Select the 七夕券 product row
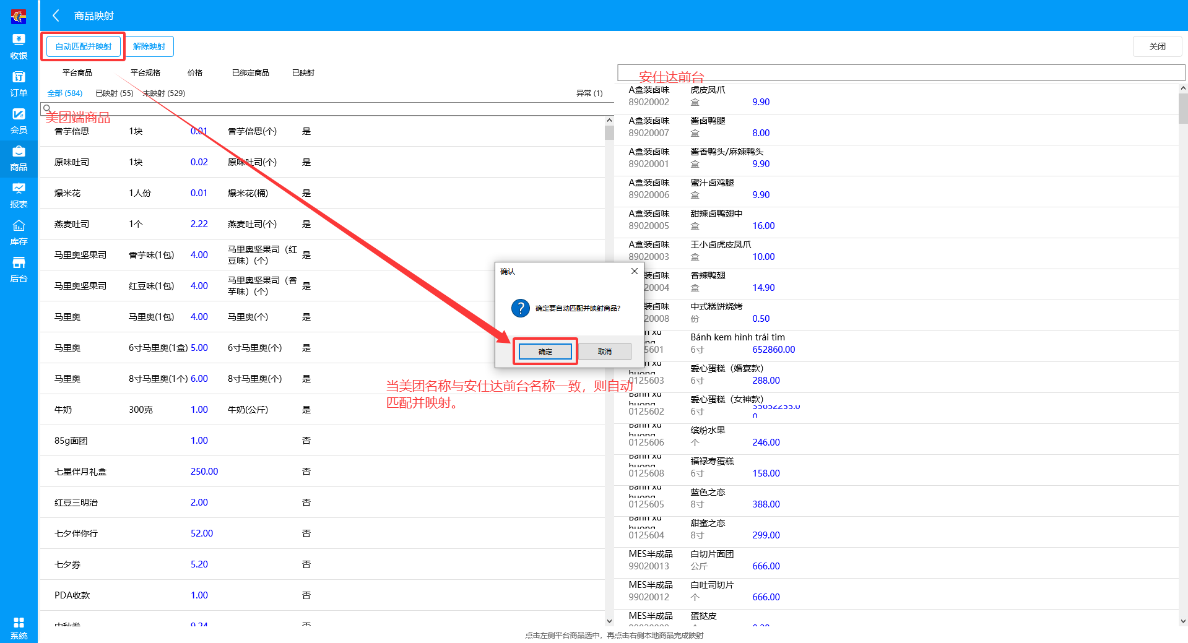The height and width of the screenshot is (643, 1188). (322, 564)
